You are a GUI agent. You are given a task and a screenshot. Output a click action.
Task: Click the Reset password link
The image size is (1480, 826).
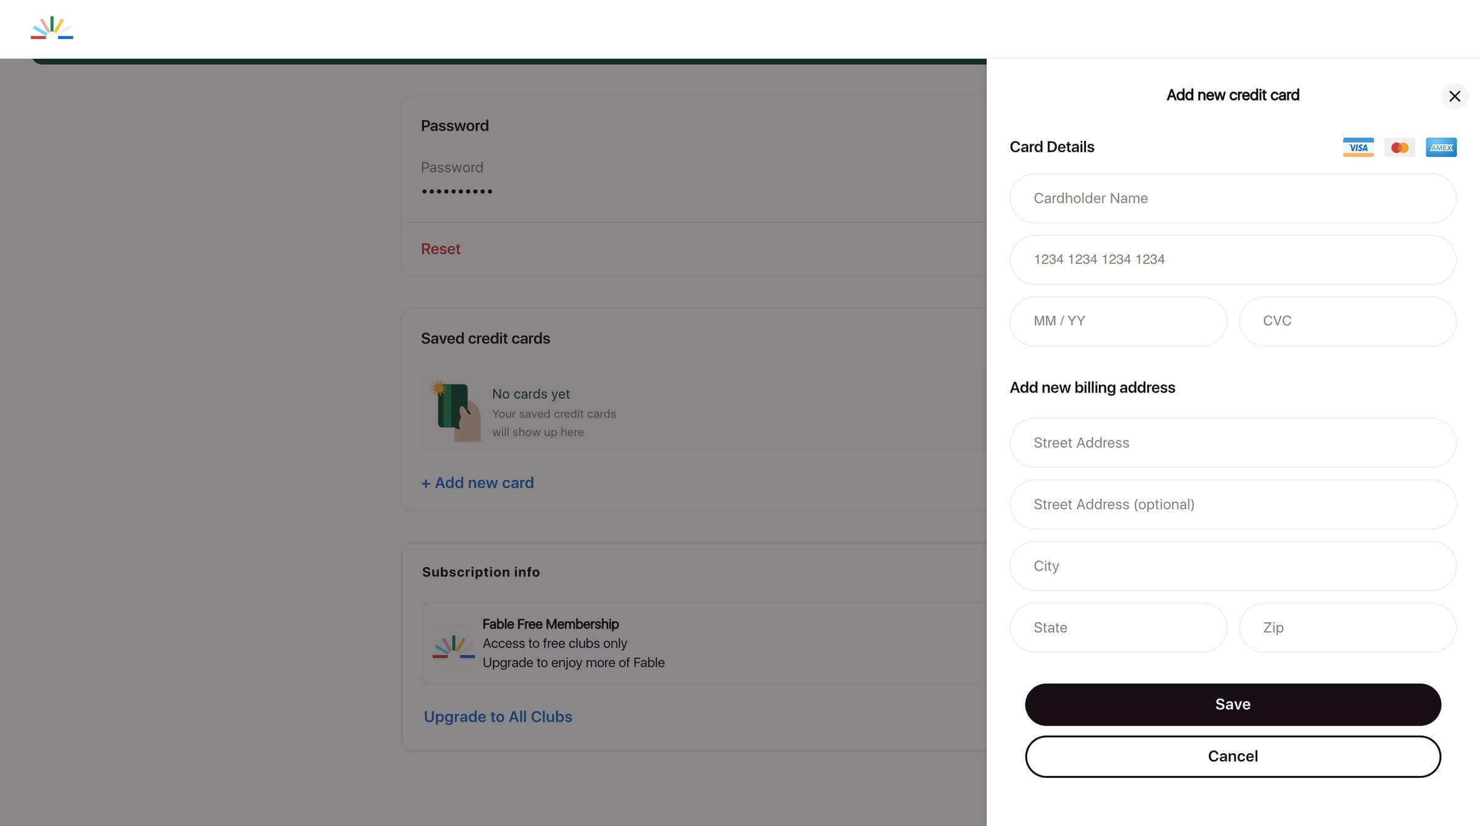pyautogui.click(x=440, y=249)
